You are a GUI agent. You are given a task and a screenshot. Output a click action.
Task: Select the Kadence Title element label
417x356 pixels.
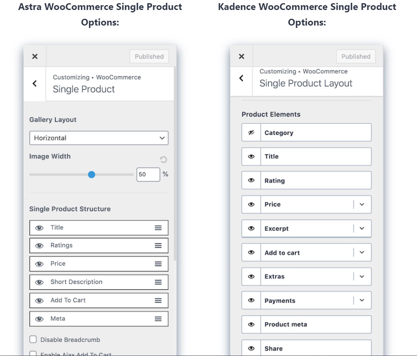click(271, 156)
